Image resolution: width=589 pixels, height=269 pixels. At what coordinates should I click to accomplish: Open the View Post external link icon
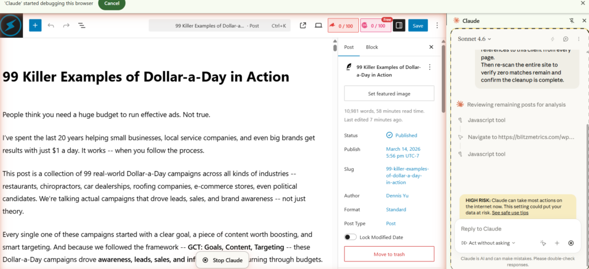(x=303, y=25)
